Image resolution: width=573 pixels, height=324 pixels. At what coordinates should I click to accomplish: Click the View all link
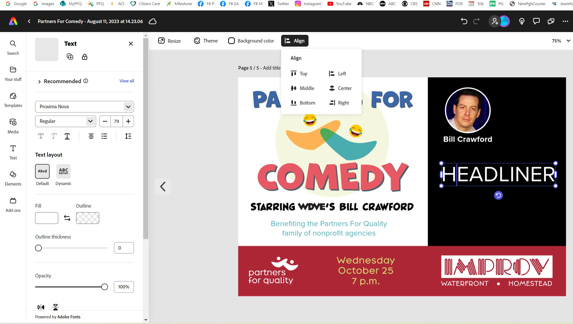pyautogui.click(x=127, y=81)
